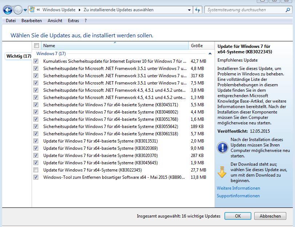Uncheck .NET Framework 4.5 update 3,8 MB
Viewport: 295px width, 227px height.
tap(36, 90)
